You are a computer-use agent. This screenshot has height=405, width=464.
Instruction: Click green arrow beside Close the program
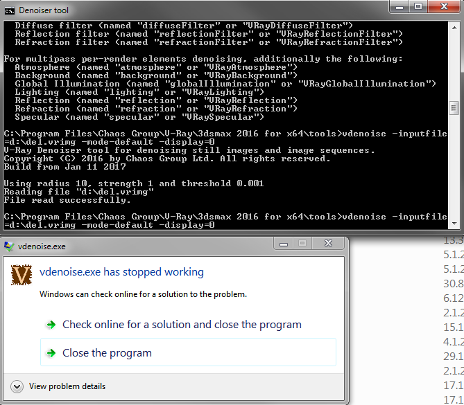click(51, 352)
